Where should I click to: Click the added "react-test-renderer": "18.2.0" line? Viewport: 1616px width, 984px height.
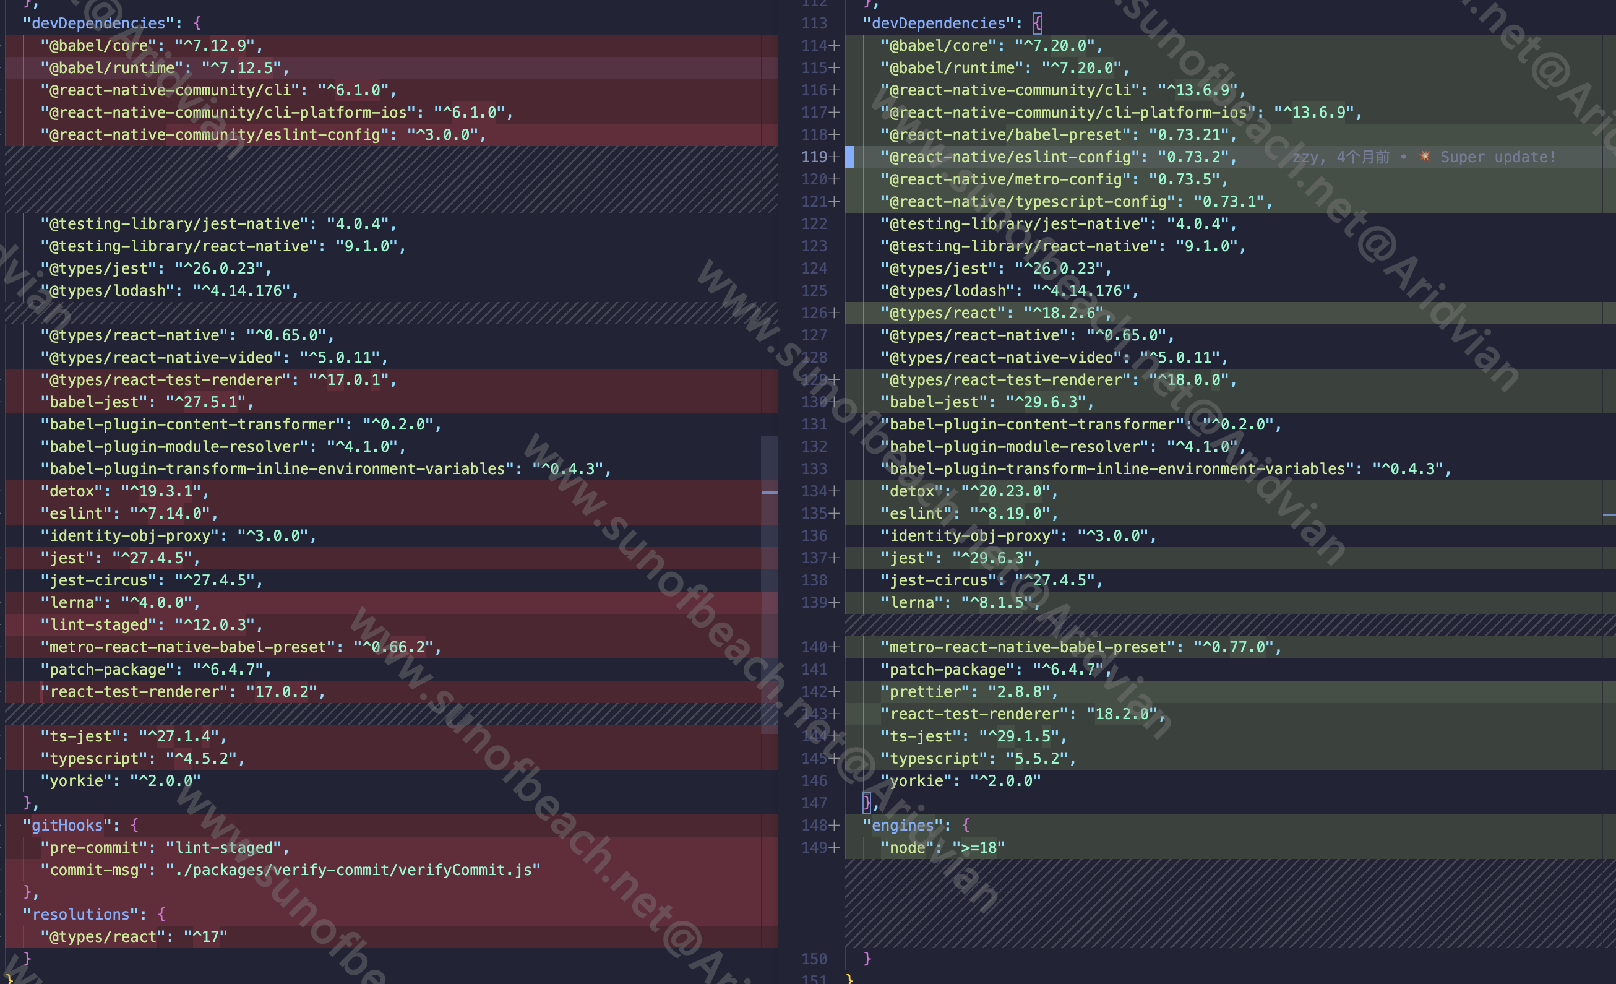1231,714
